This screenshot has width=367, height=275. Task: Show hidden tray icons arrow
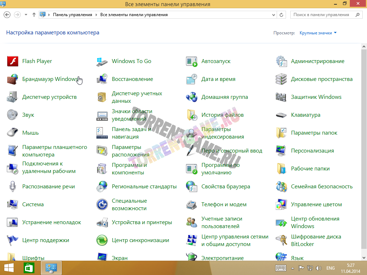coord(292,268)
